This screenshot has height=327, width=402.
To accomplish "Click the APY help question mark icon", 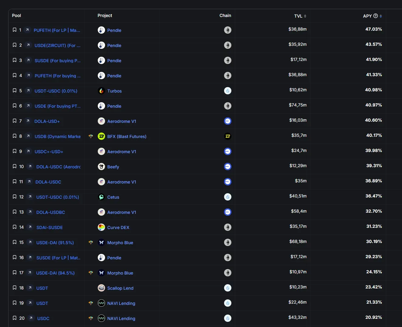I will point(376,16).
